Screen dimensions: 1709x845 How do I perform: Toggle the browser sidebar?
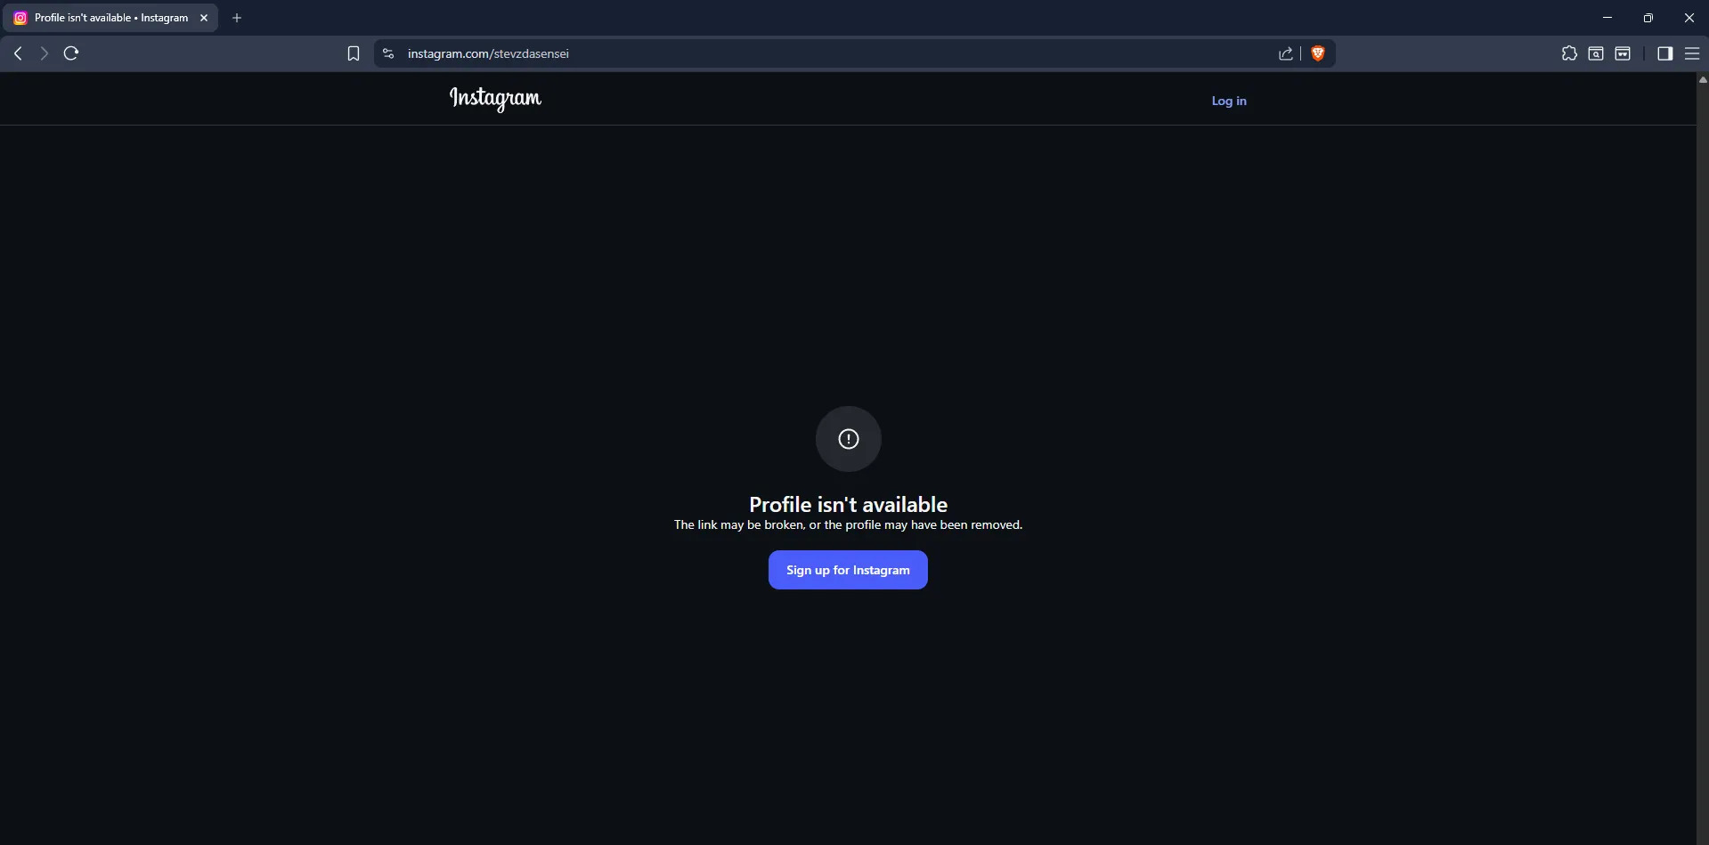(1664, 53)
